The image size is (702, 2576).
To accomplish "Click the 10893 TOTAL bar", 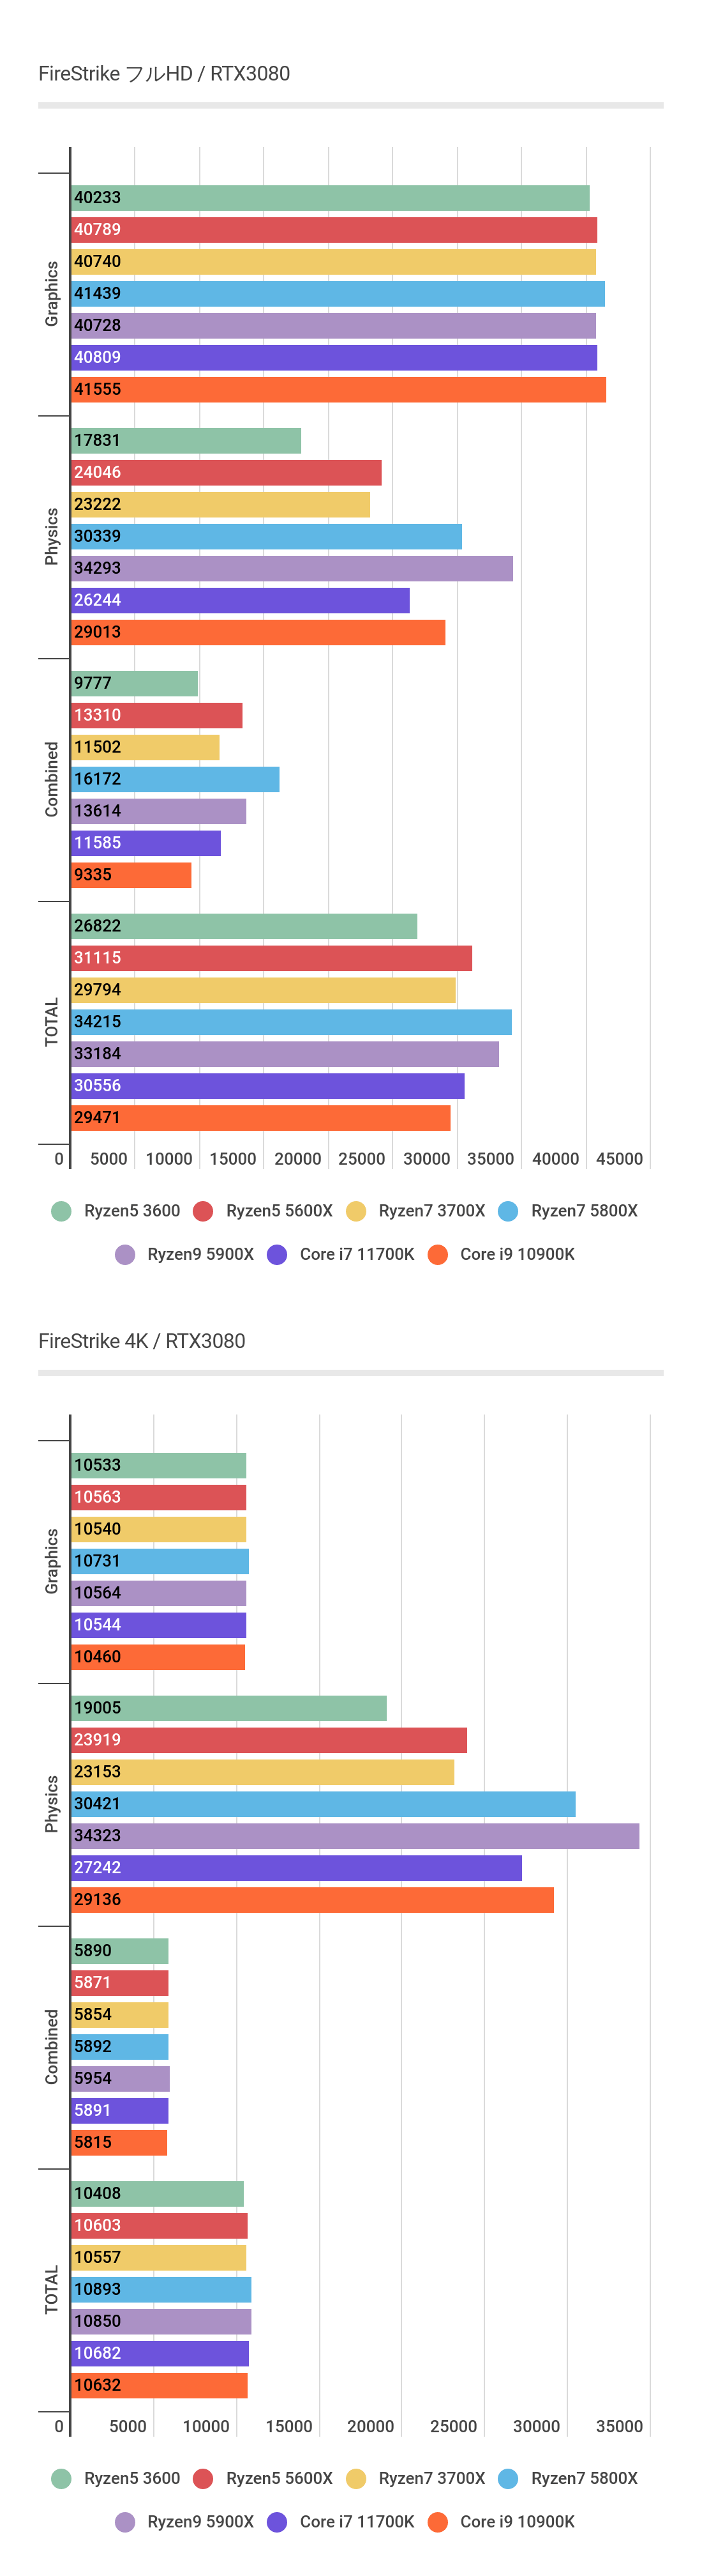I will [x=161, y=2290].
